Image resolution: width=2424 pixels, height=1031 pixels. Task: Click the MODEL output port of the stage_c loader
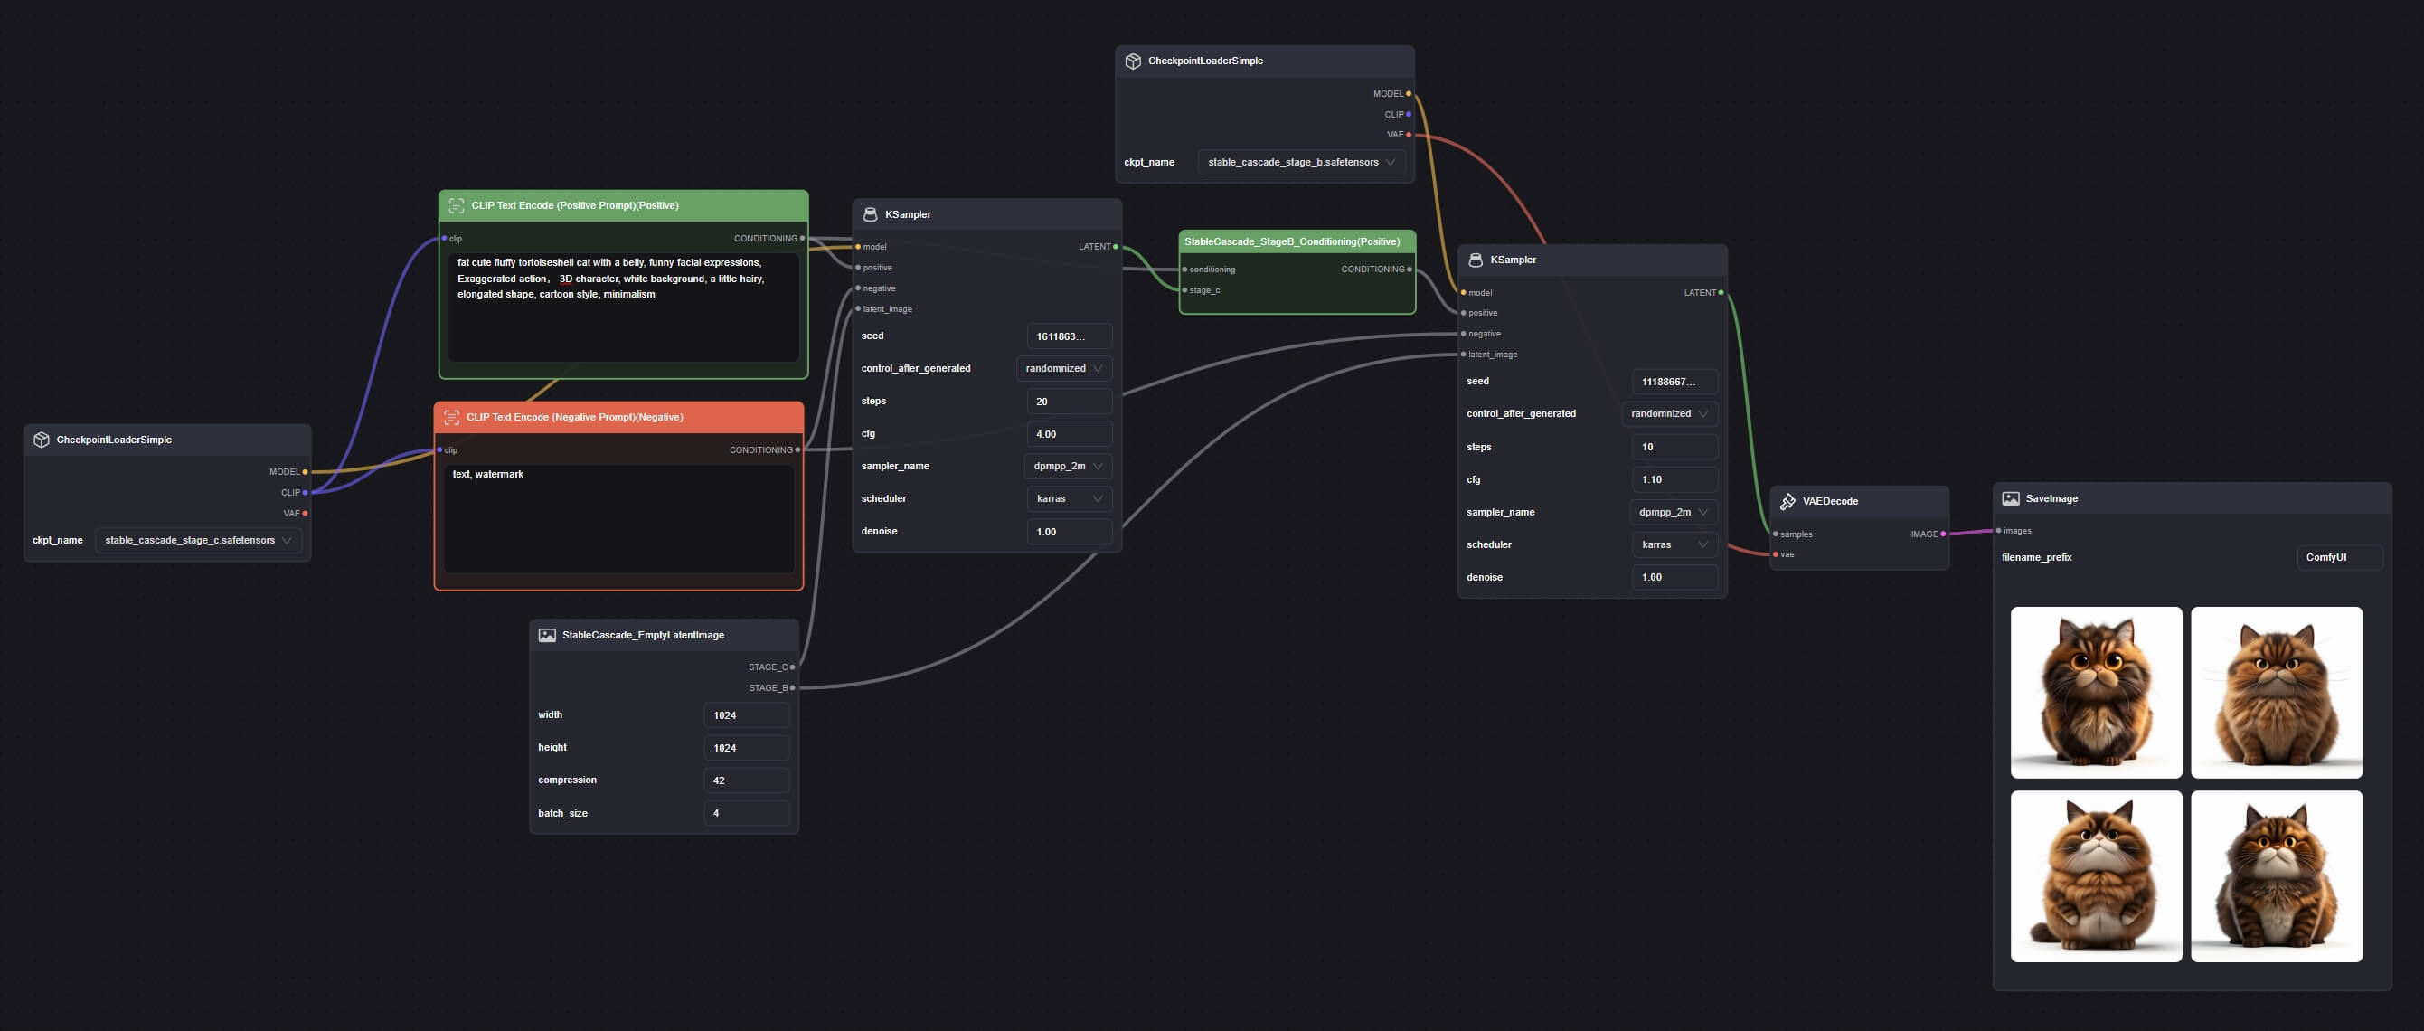[x=305, y=472]
